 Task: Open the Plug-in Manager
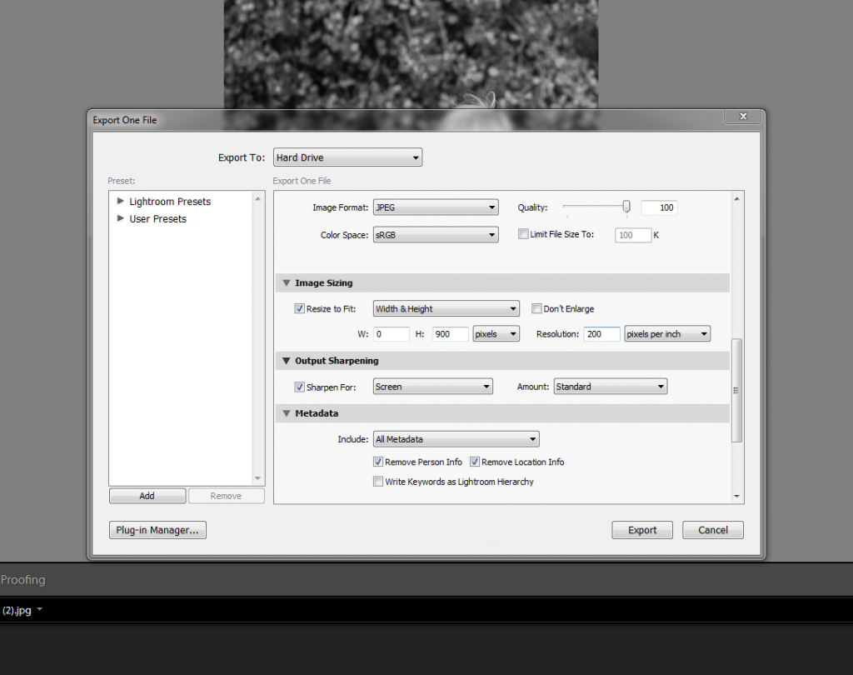157,530
